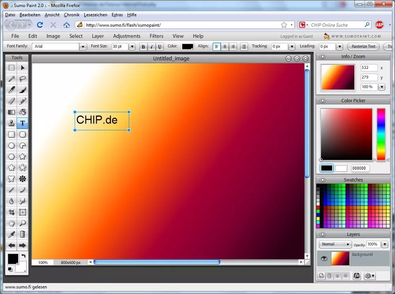Screen dimensions: 395x294
Task: Open the Font Family Arial dropdown
Action: [83, 46]
